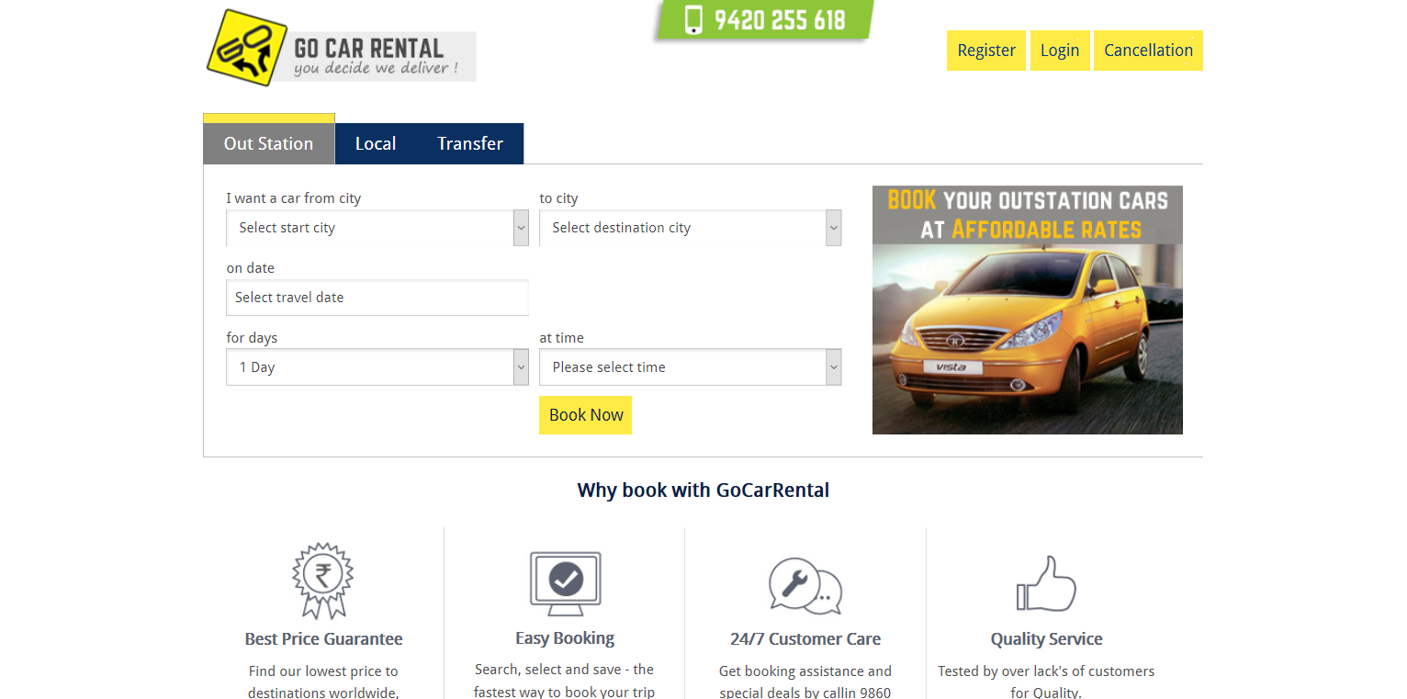Click the 24/7 Customer Care wrench icon
This screenshot has width=1407, height=699.
click(x=805, y=585)
